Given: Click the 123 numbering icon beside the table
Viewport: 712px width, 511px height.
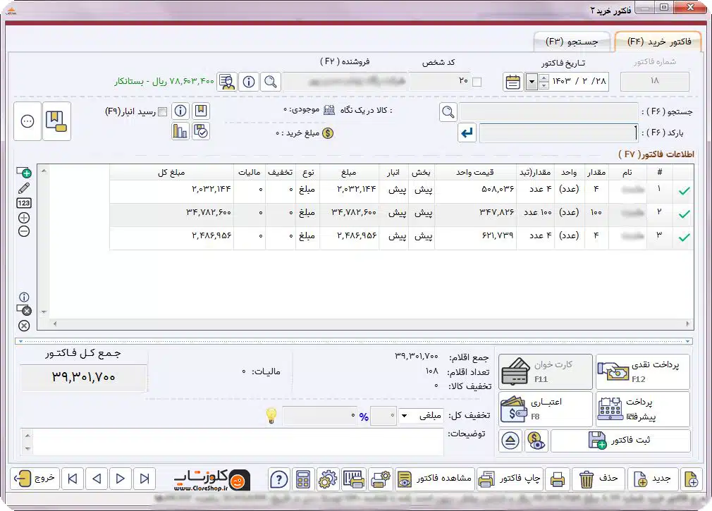Looking at the screenshot, I should pos(24,203).
